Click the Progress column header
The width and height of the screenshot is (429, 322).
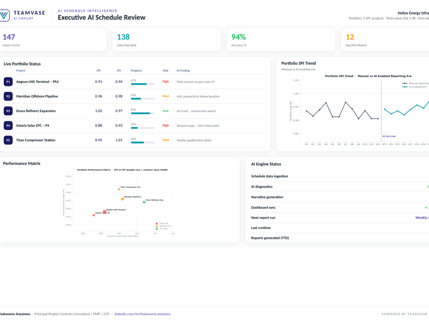click(x=136, y=71)
